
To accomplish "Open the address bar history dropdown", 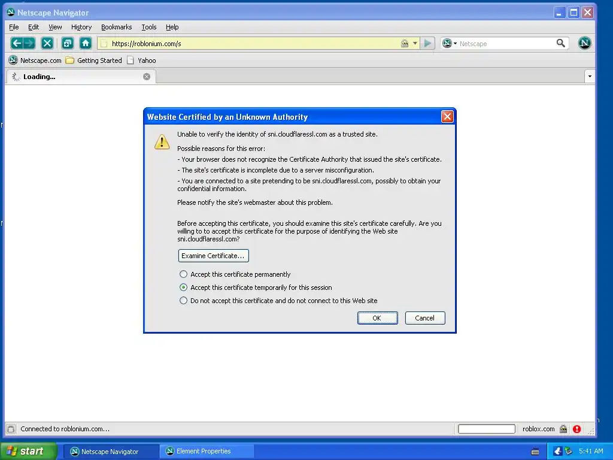I will pos(415,43).
